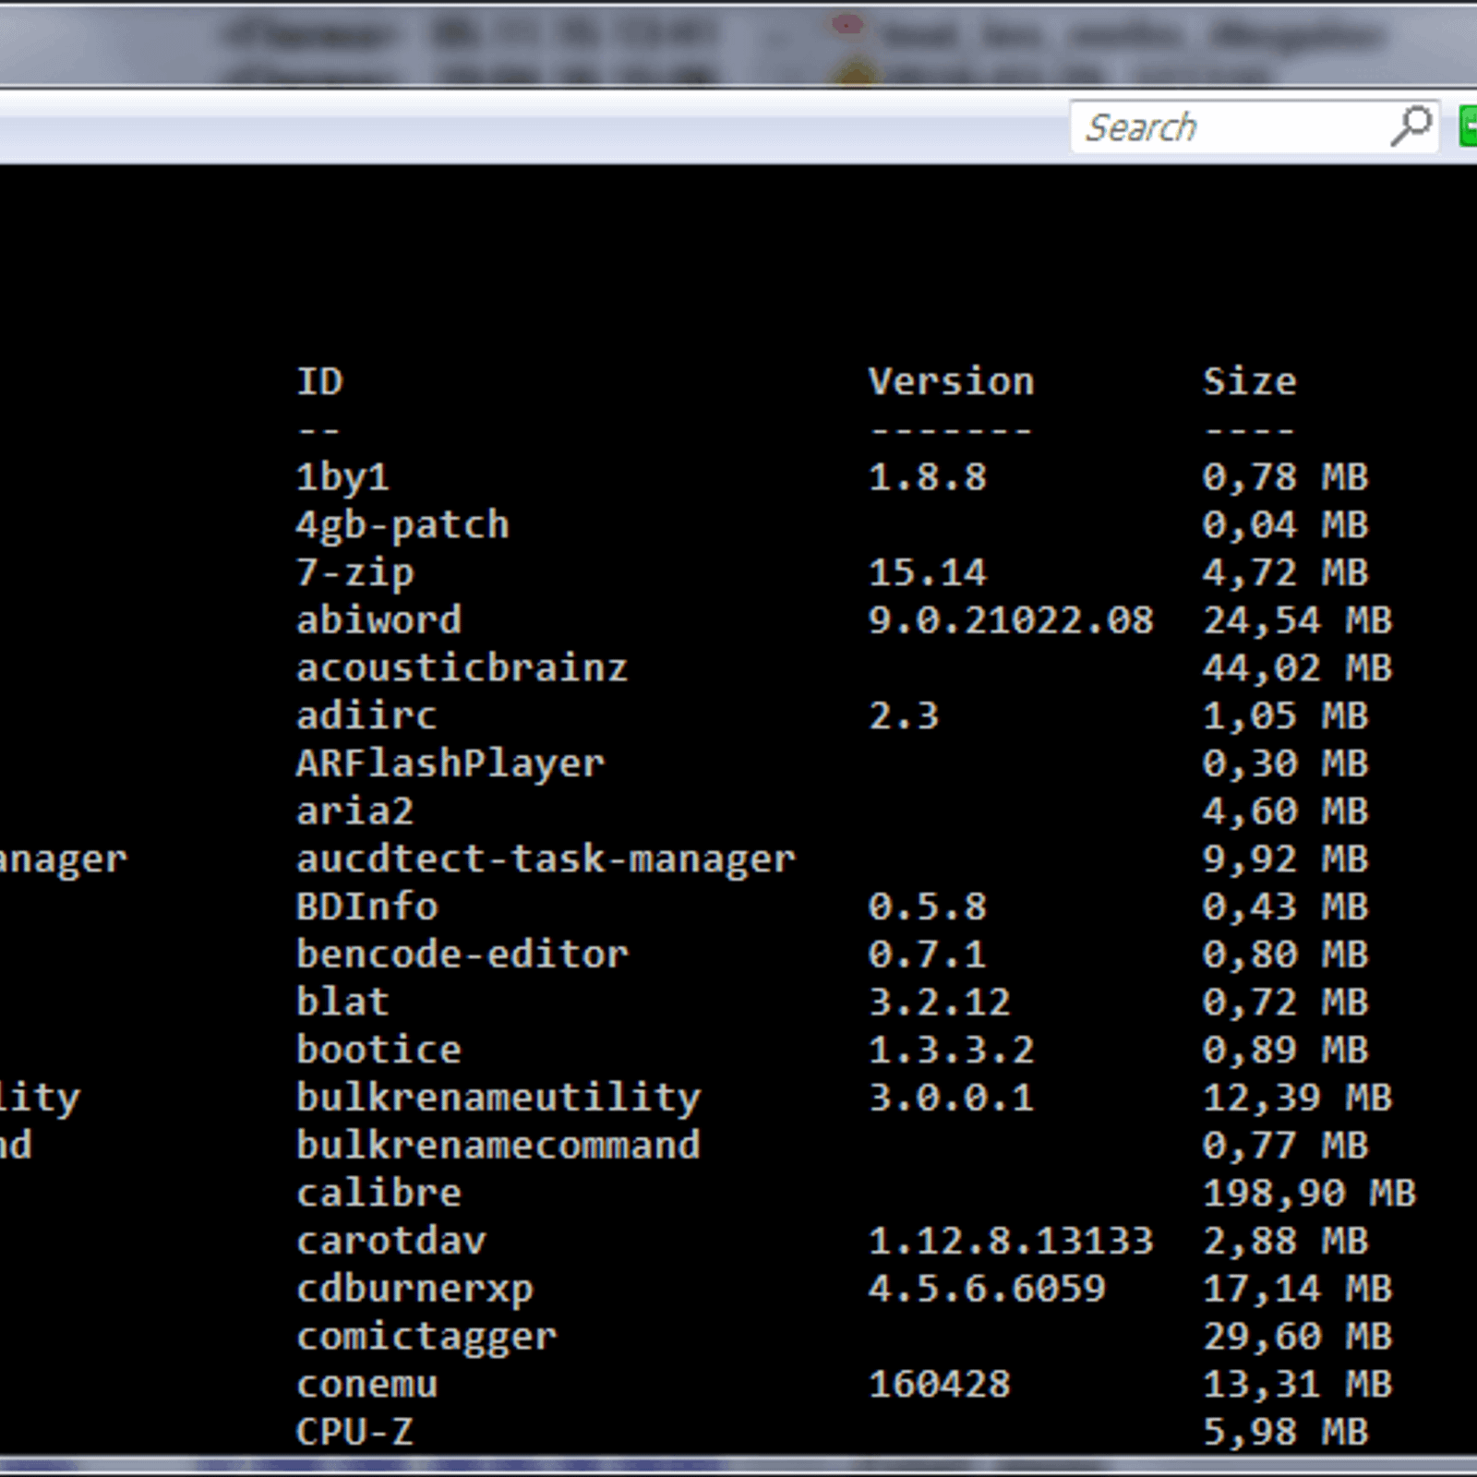
Task: Click size "9,92 MB" of aucdtect-task-manager
Action: [1285, 859]
